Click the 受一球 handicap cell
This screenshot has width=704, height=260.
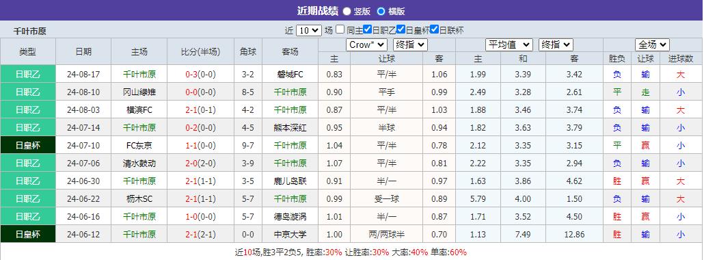pos(386,199)
